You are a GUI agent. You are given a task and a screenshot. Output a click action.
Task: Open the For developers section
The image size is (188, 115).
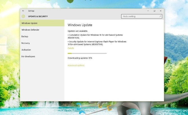point(42,56)
